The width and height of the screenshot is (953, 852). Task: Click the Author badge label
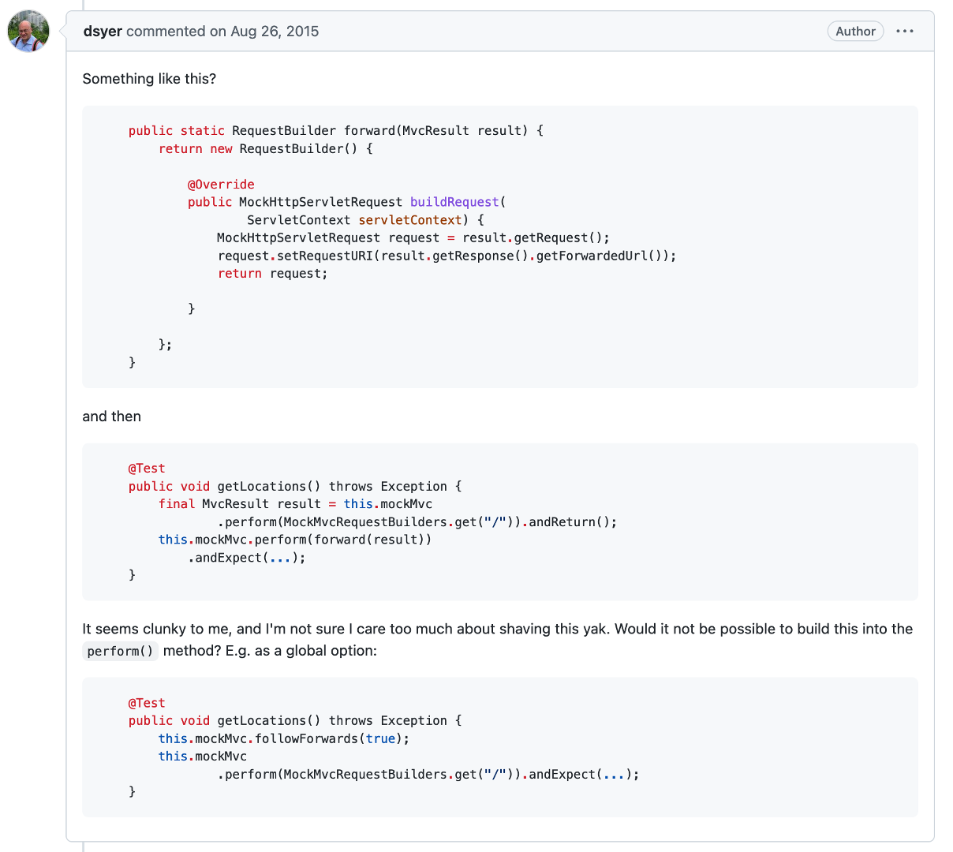coord(855,32)
